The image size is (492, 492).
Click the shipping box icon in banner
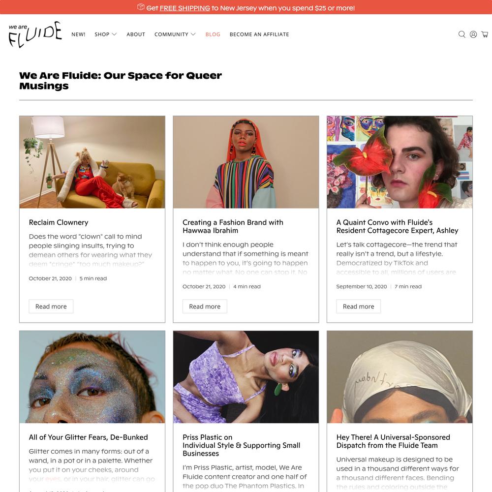[141, 7]
